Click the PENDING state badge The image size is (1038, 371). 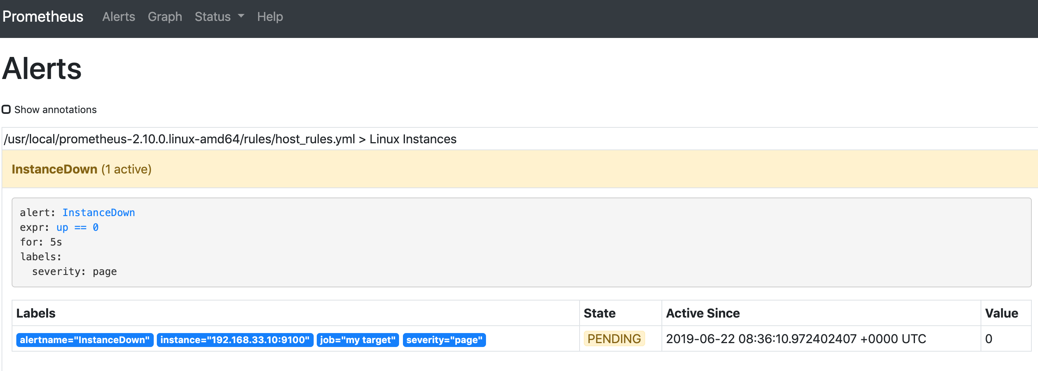click(614, 339)
